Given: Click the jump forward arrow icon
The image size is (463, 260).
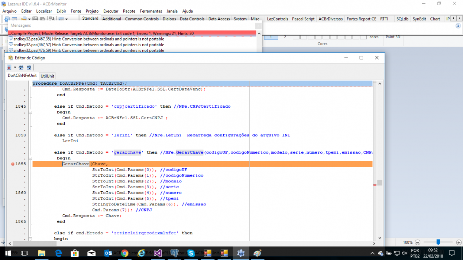Looking at the screenshot, I should click(29, 67).
